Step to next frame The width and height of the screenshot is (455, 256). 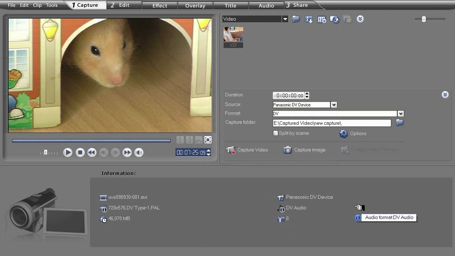(x=115, y=153)
